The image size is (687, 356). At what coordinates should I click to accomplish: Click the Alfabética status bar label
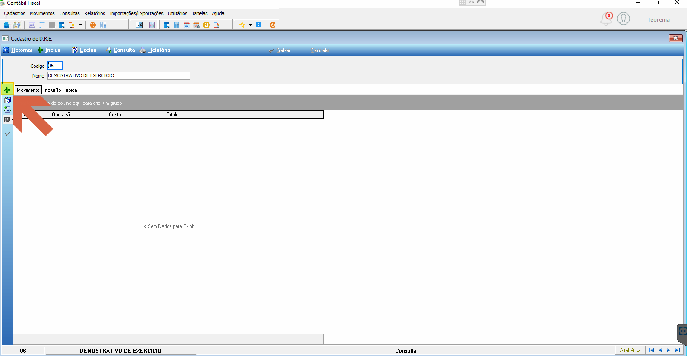click(630, 350)
